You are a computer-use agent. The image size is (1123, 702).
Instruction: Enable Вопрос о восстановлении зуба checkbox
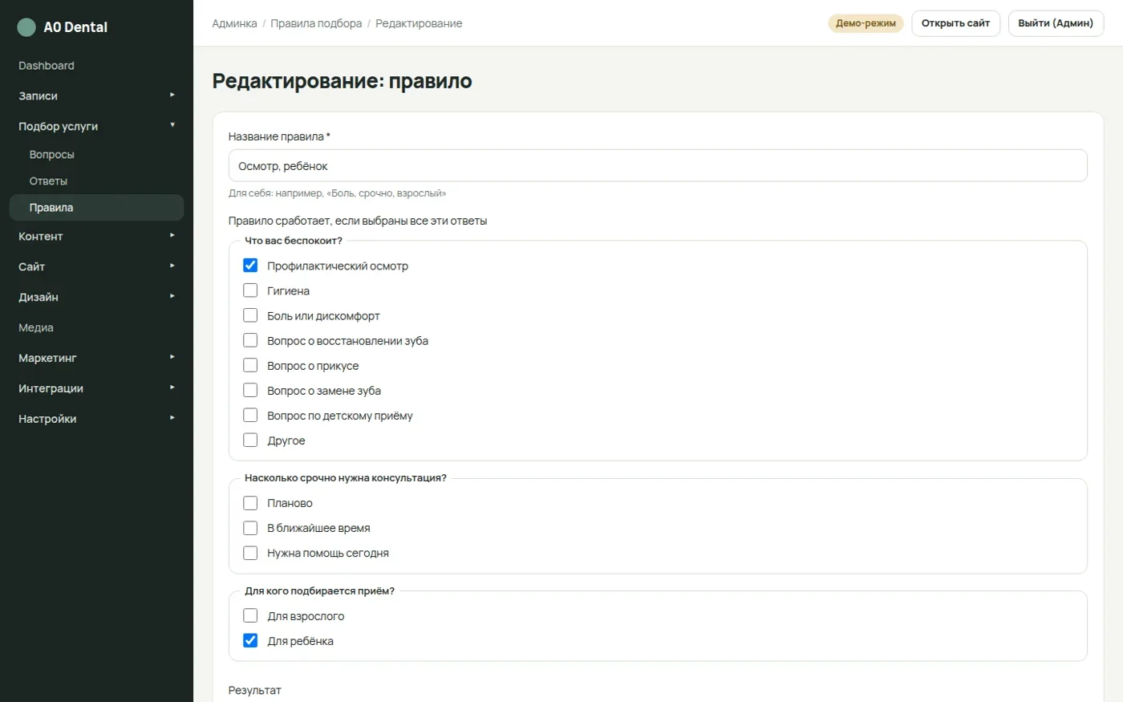tap(250, 340)
